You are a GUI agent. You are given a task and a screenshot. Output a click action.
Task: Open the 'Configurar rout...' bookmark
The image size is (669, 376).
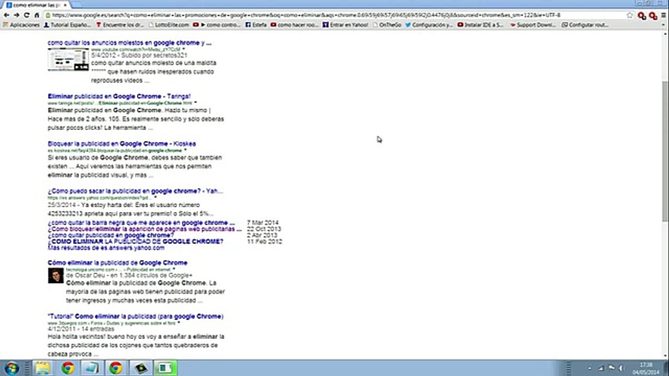(584, 25)
